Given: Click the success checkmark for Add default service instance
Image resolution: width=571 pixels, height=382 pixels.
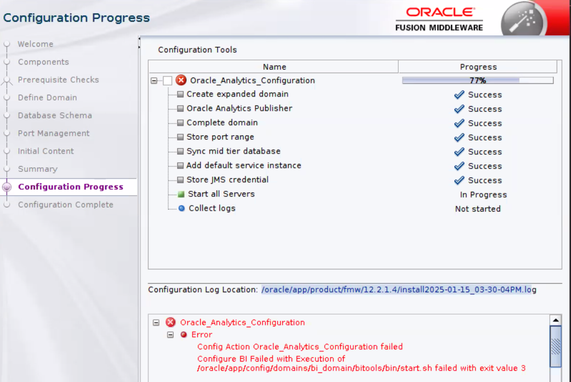Looking at the screenshot, I should [459, 166].
